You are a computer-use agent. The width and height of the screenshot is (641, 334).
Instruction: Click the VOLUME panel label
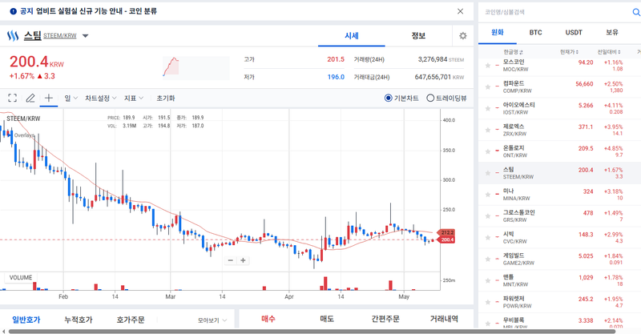(21, 278)
